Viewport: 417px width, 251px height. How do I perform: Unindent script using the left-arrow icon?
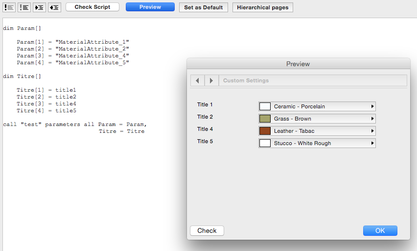(54, 7)
